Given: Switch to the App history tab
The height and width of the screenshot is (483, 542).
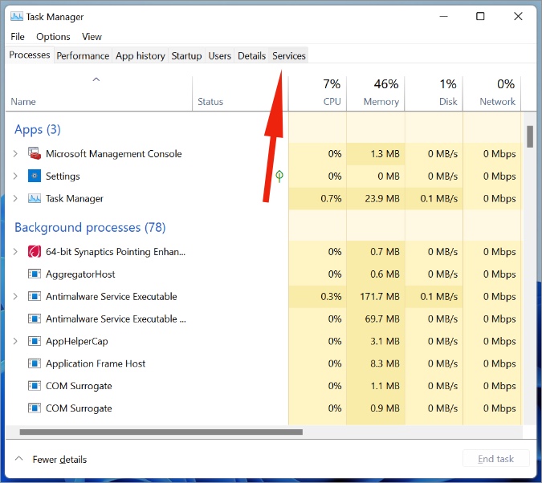Looking at the screenshot, I should click(140, 55).
